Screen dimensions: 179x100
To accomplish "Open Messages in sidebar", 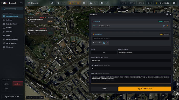I will point(12,47).
